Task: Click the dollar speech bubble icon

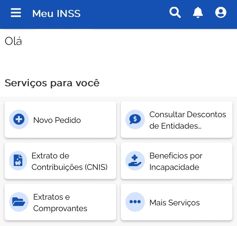Action: tap(135, 119)
